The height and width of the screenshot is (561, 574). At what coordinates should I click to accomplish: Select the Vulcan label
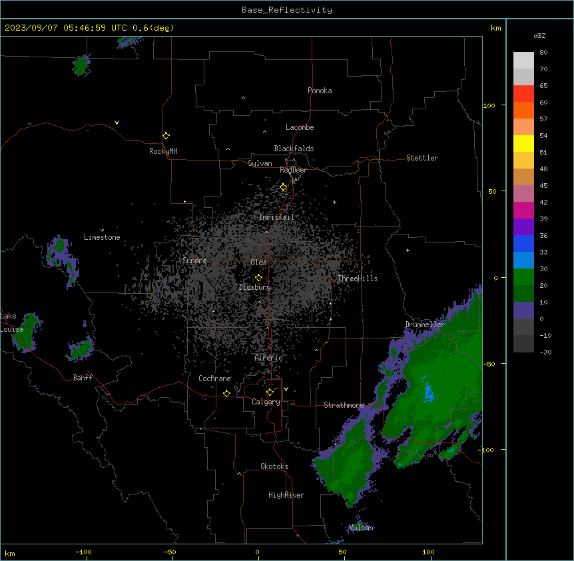click(x=362, y=528)
